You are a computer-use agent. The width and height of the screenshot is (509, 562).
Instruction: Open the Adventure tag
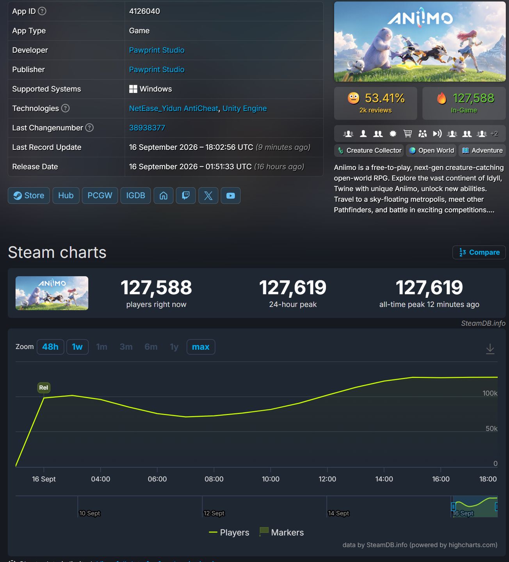tap(482, 151)
